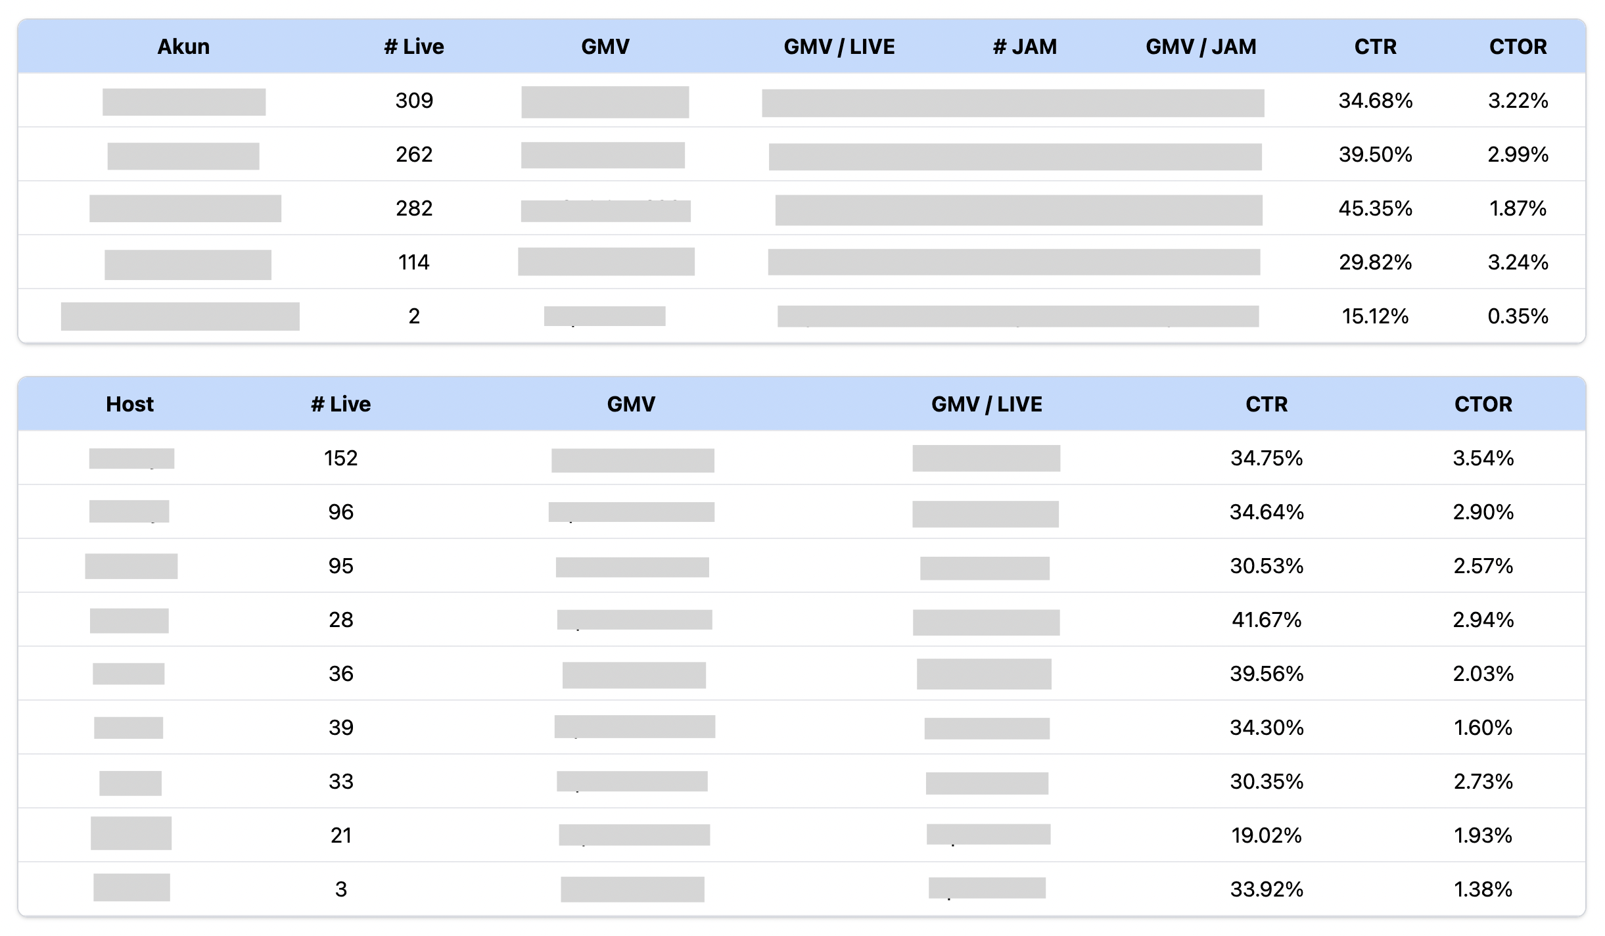
Task: Click the Host column header
Action: click(x=129, y=404)
